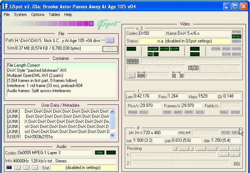250x173 pixels.
Task: Click the "File Length Correct" container row
Action: point(61,65)
